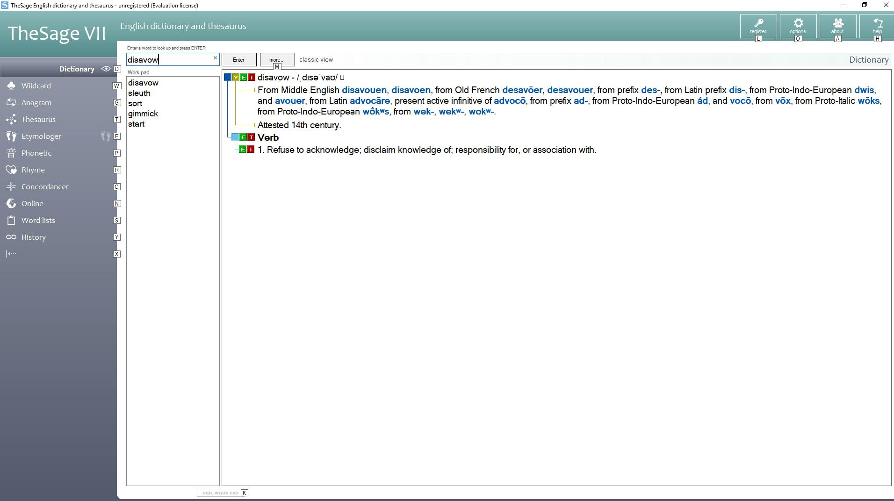Collapse the disavow entry blue node
Image resolution: width=894 pixels, height=501 pixels.
[228, 78]
